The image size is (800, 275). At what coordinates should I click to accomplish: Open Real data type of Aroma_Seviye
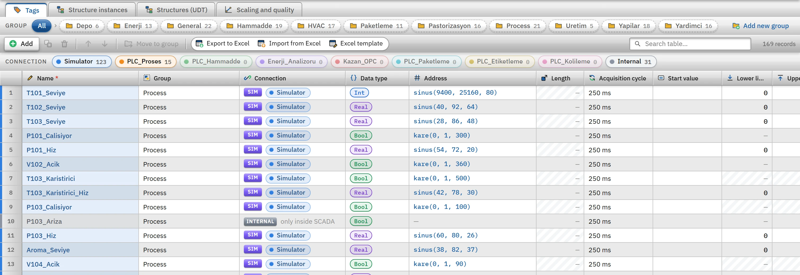pos(361,250)
